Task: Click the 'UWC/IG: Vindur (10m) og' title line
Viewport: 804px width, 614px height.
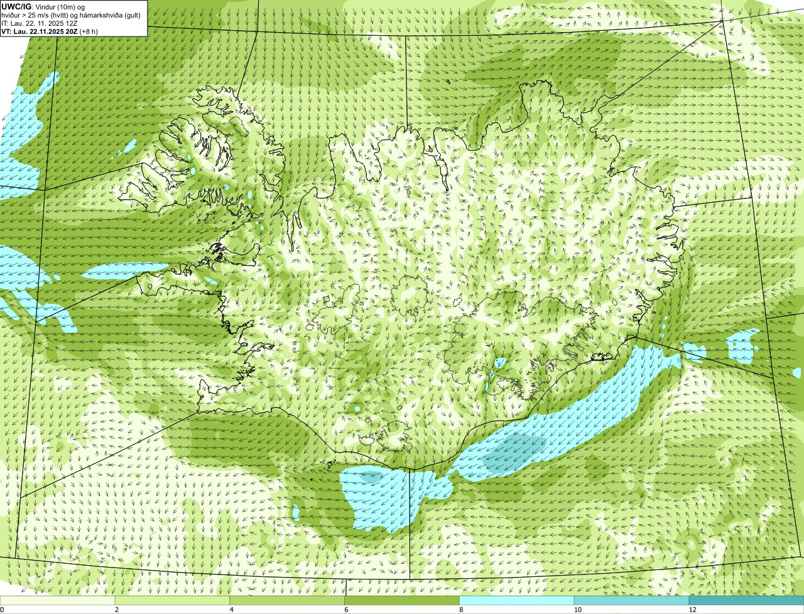Action: tap(43, 6)
